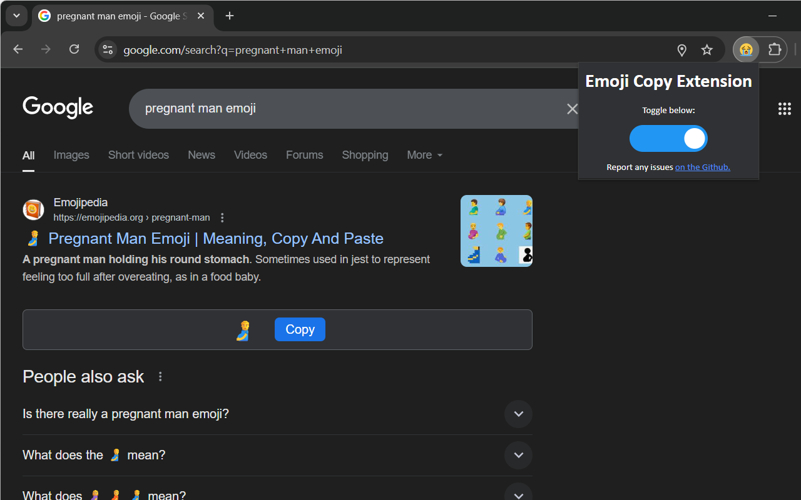The height and width of the screenshot is (500, 801).
Task: Bookmark this page with the star icon
Action: click(x=707, y=50)
